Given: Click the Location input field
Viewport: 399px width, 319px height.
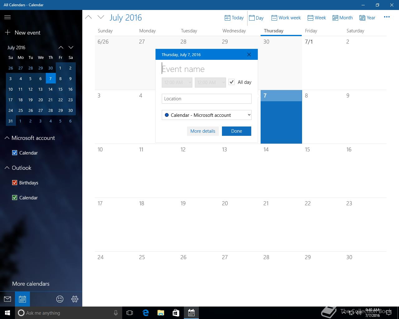Looking at the screenshot, I should click(x=206, y=99).
